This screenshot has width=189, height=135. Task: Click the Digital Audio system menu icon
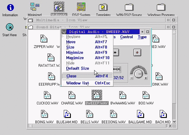64,32
